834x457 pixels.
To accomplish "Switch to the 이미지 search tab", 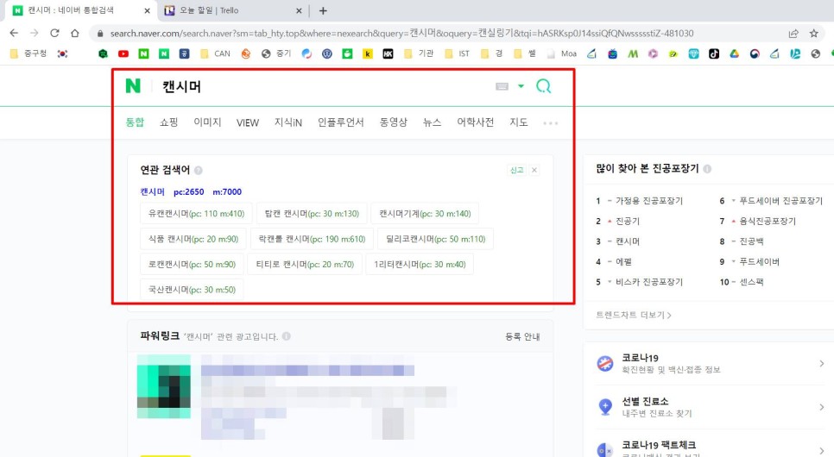I will tap(207, 122).
